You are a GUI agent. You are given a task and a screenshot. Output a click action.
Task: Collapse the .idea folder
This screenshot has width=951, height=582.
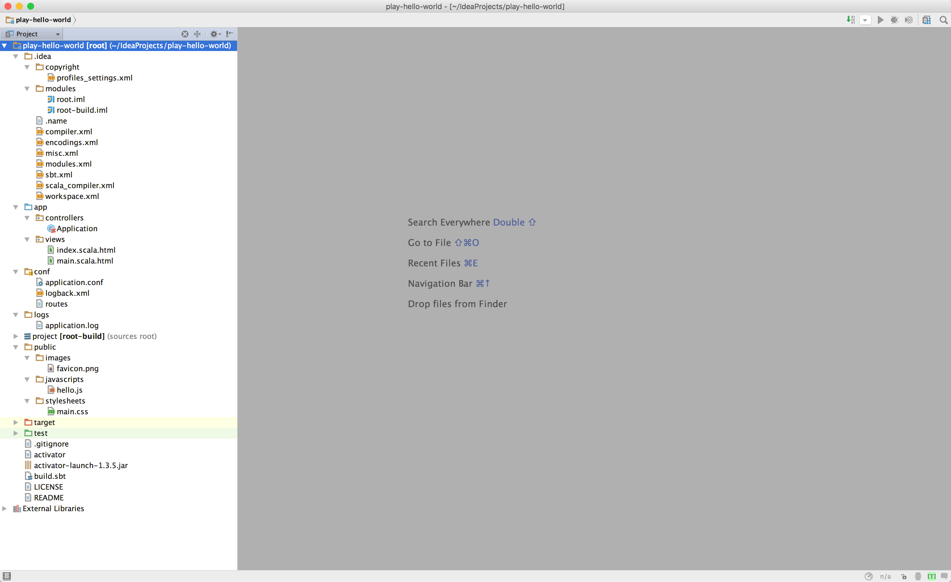16,56
